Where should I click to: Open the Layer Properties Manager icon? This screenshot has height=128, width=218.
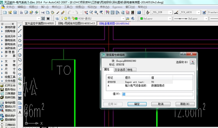click(x=57, y=18)
